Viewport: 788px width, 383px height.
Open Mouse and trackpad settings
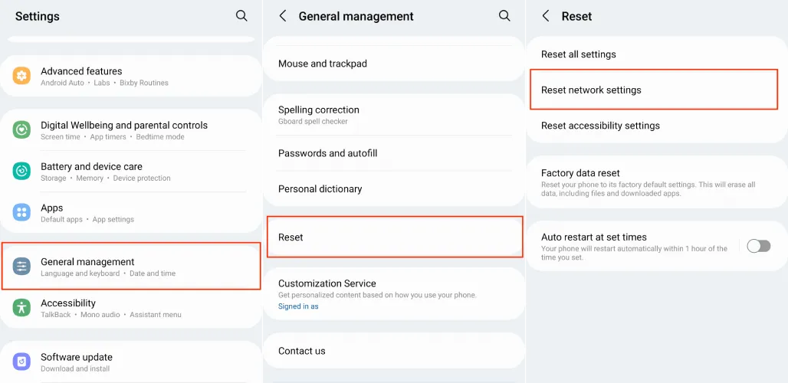(x=323, y=64)
